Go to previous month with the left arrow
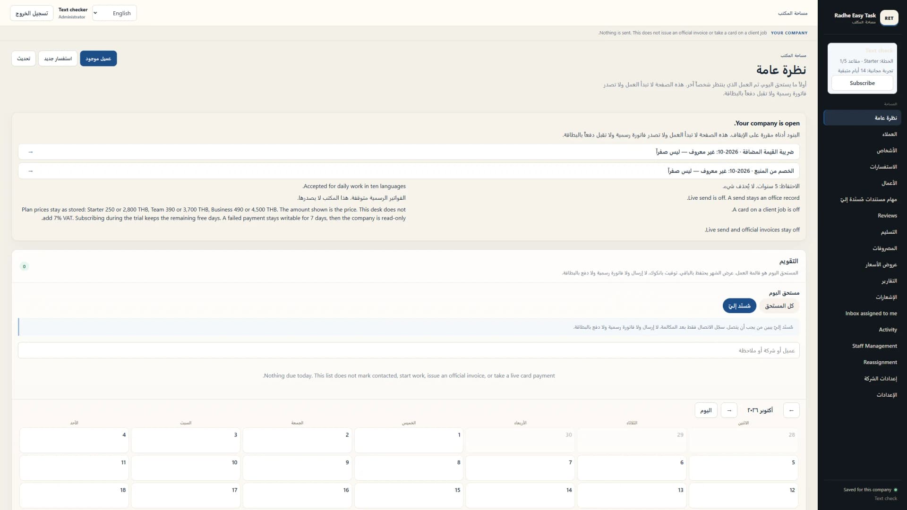 tap(791, 410)
